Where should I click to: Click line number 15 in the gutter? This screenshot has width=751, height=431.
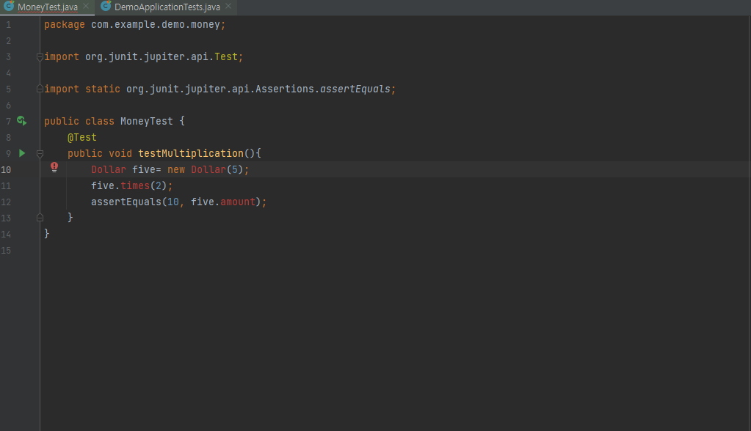click(6, 250)
